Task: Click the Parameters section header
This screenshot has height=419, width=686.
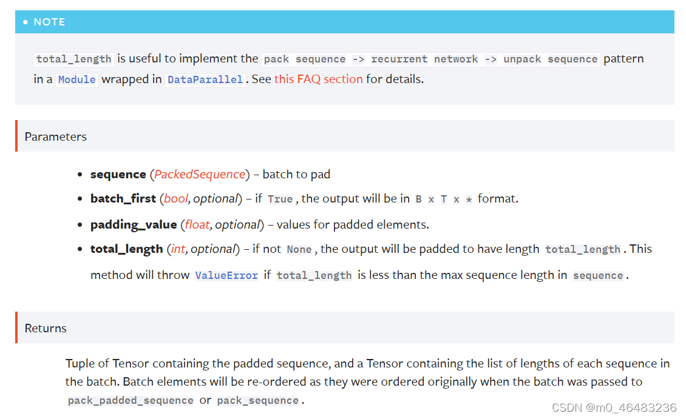Action: pos(55,136)
